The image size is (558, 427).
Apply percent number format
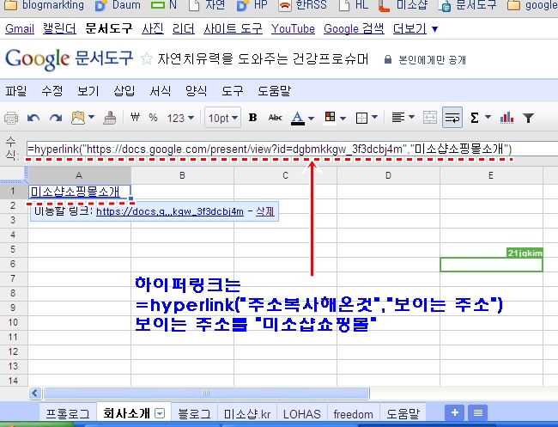[153, 117]
